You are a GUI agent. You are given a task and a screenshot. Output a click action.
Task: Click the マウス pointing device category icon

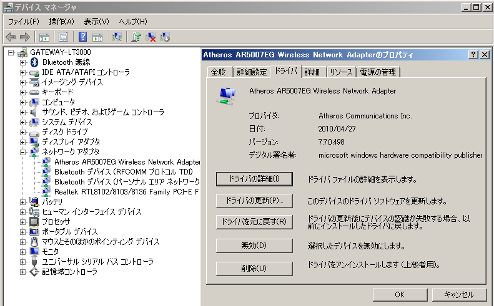(34, 242)
